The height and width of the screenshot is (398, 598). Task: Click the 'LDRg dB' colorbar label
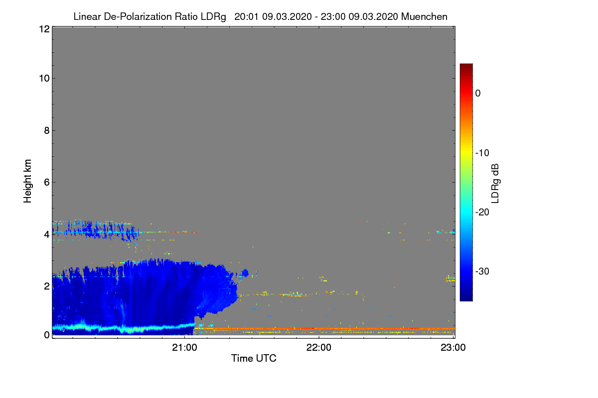495,183
